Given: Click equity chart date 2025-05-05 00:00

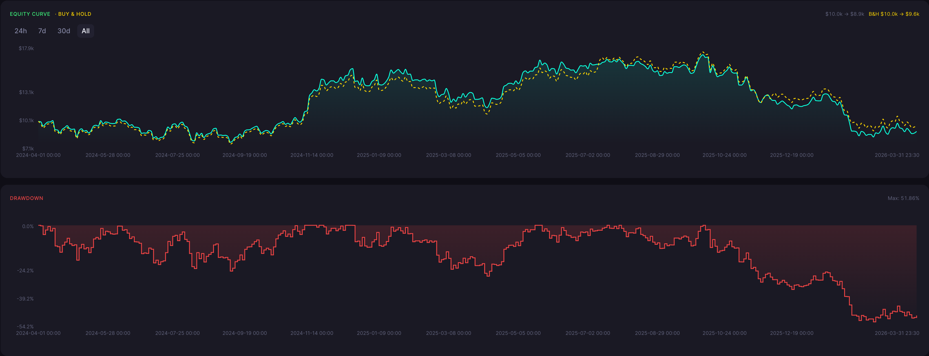Looking at the screenshot, I should [x=518, y=155].
